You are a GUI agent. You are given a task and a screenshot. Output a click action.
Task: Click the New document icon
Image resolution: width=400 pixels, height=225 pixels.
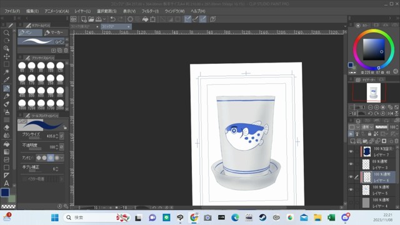pos(84,19)
